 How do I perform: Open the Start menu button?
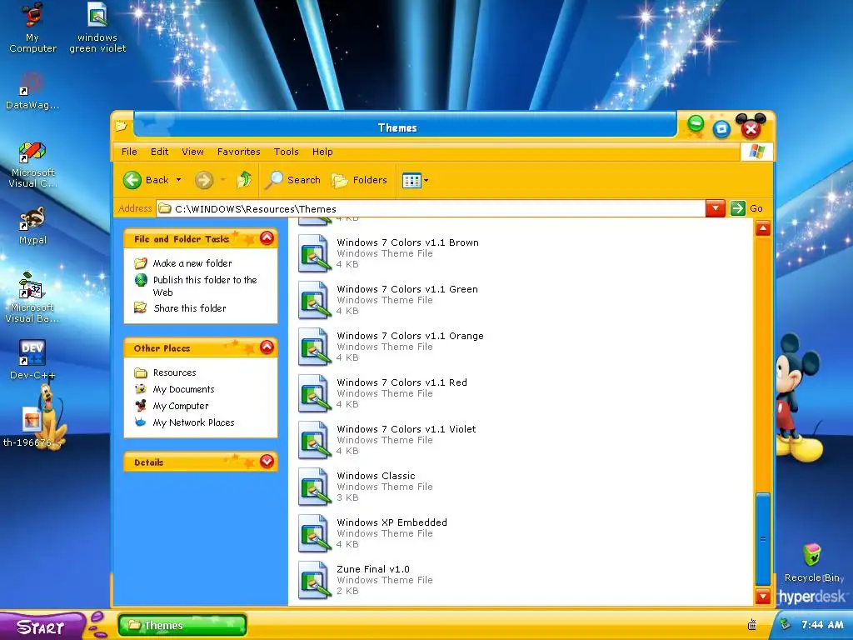pos(41,627)
